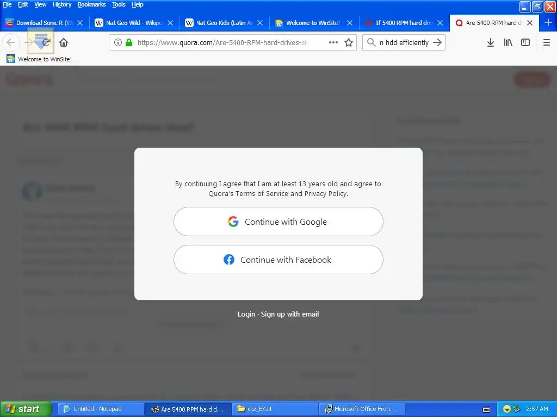557x417 pixels.
Task: Open the Edit menu
Action: coord(23,4)
